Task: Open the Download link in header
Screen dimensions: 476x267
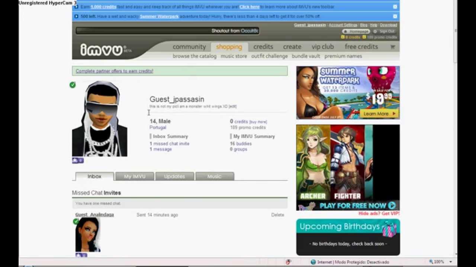Action: point(389,25)
